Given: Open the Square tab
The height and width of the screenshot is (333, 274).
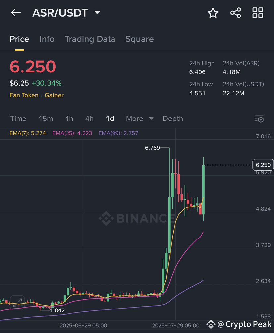Looking at the screenshot, I should tap(139, 39).
